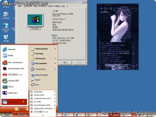
Task: Click the Internet Explorer quick launch icon
Action: click(x=22, y=115)
